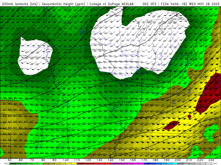Click the 80 knot scale label

point(43,160)
